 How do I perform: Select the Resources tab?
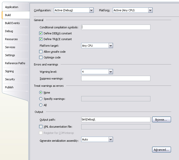click(x=11, y=39)
